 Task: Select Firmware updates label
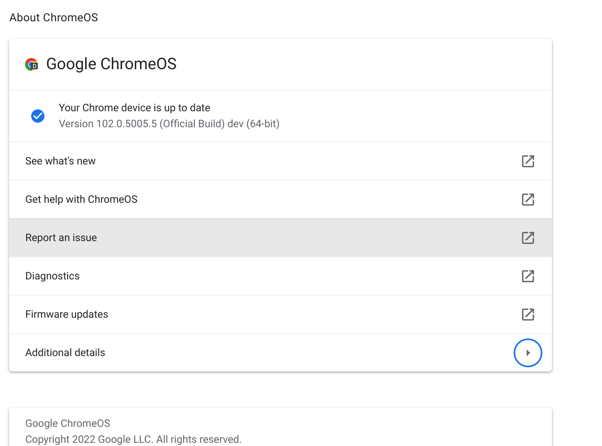pyautogui.click(x=67, y=315)
